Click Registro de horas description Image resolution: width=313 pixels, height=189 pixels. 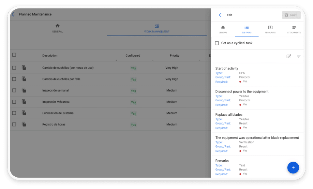coord(54,124)
